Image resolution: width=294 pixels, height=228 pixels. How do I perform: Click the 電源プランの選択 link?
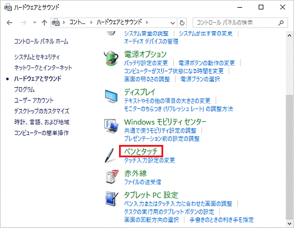tap(200, 79)
